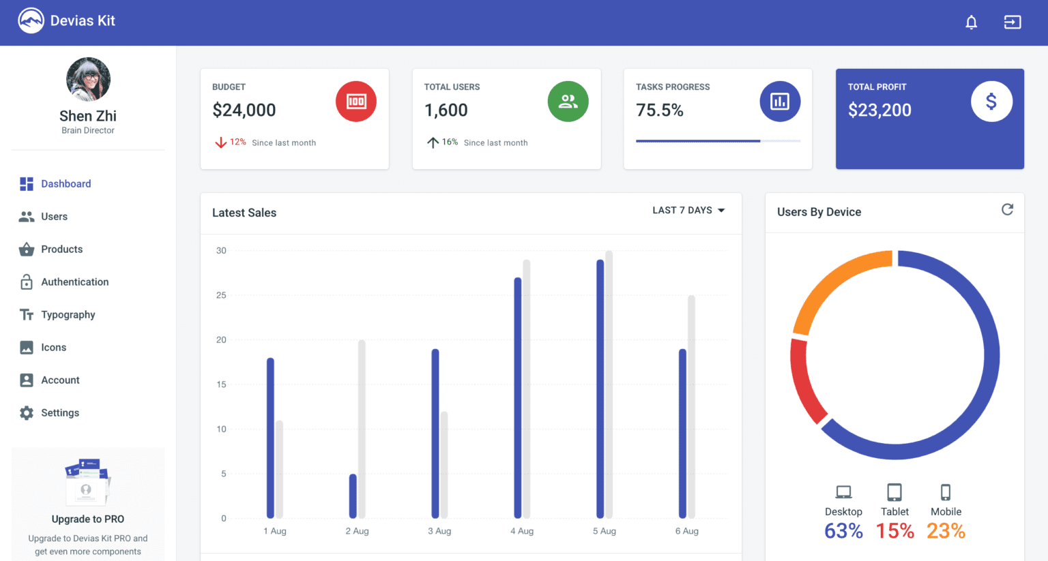Refresh the Users By Device chart
1048x561 pixels.
click(x=1008, y=209)
